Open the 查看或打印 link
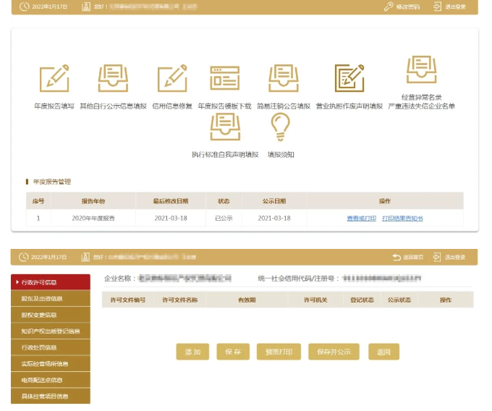Image resolution: width=492 pixels, height=411 pixels. (361, 218)
